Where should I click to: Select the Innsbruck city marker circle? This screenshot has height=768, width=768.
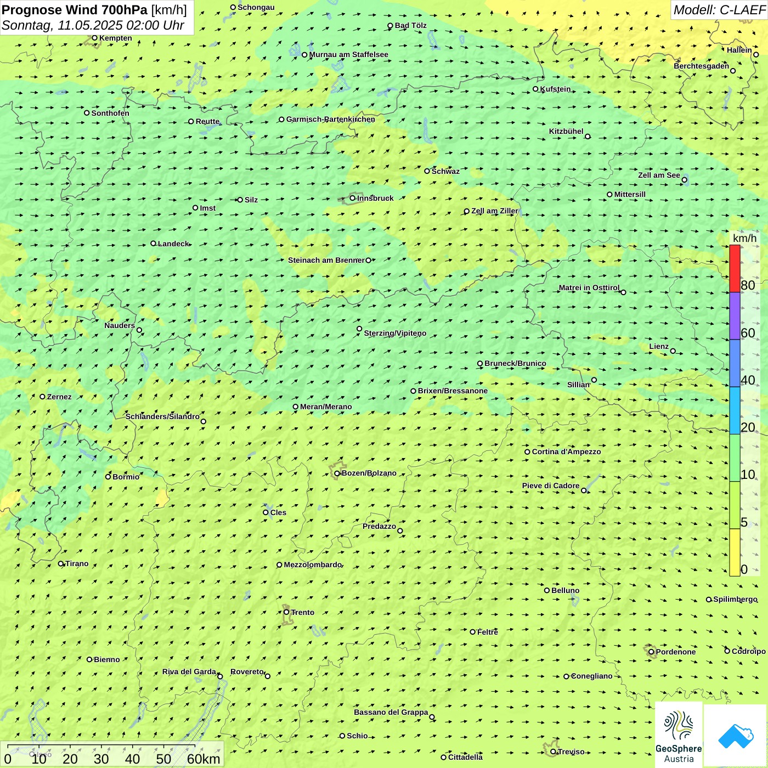(353, 198)
